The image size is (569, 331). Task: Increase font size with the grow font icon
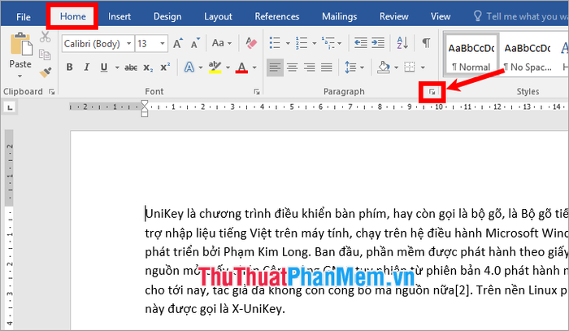coord(177,44)
